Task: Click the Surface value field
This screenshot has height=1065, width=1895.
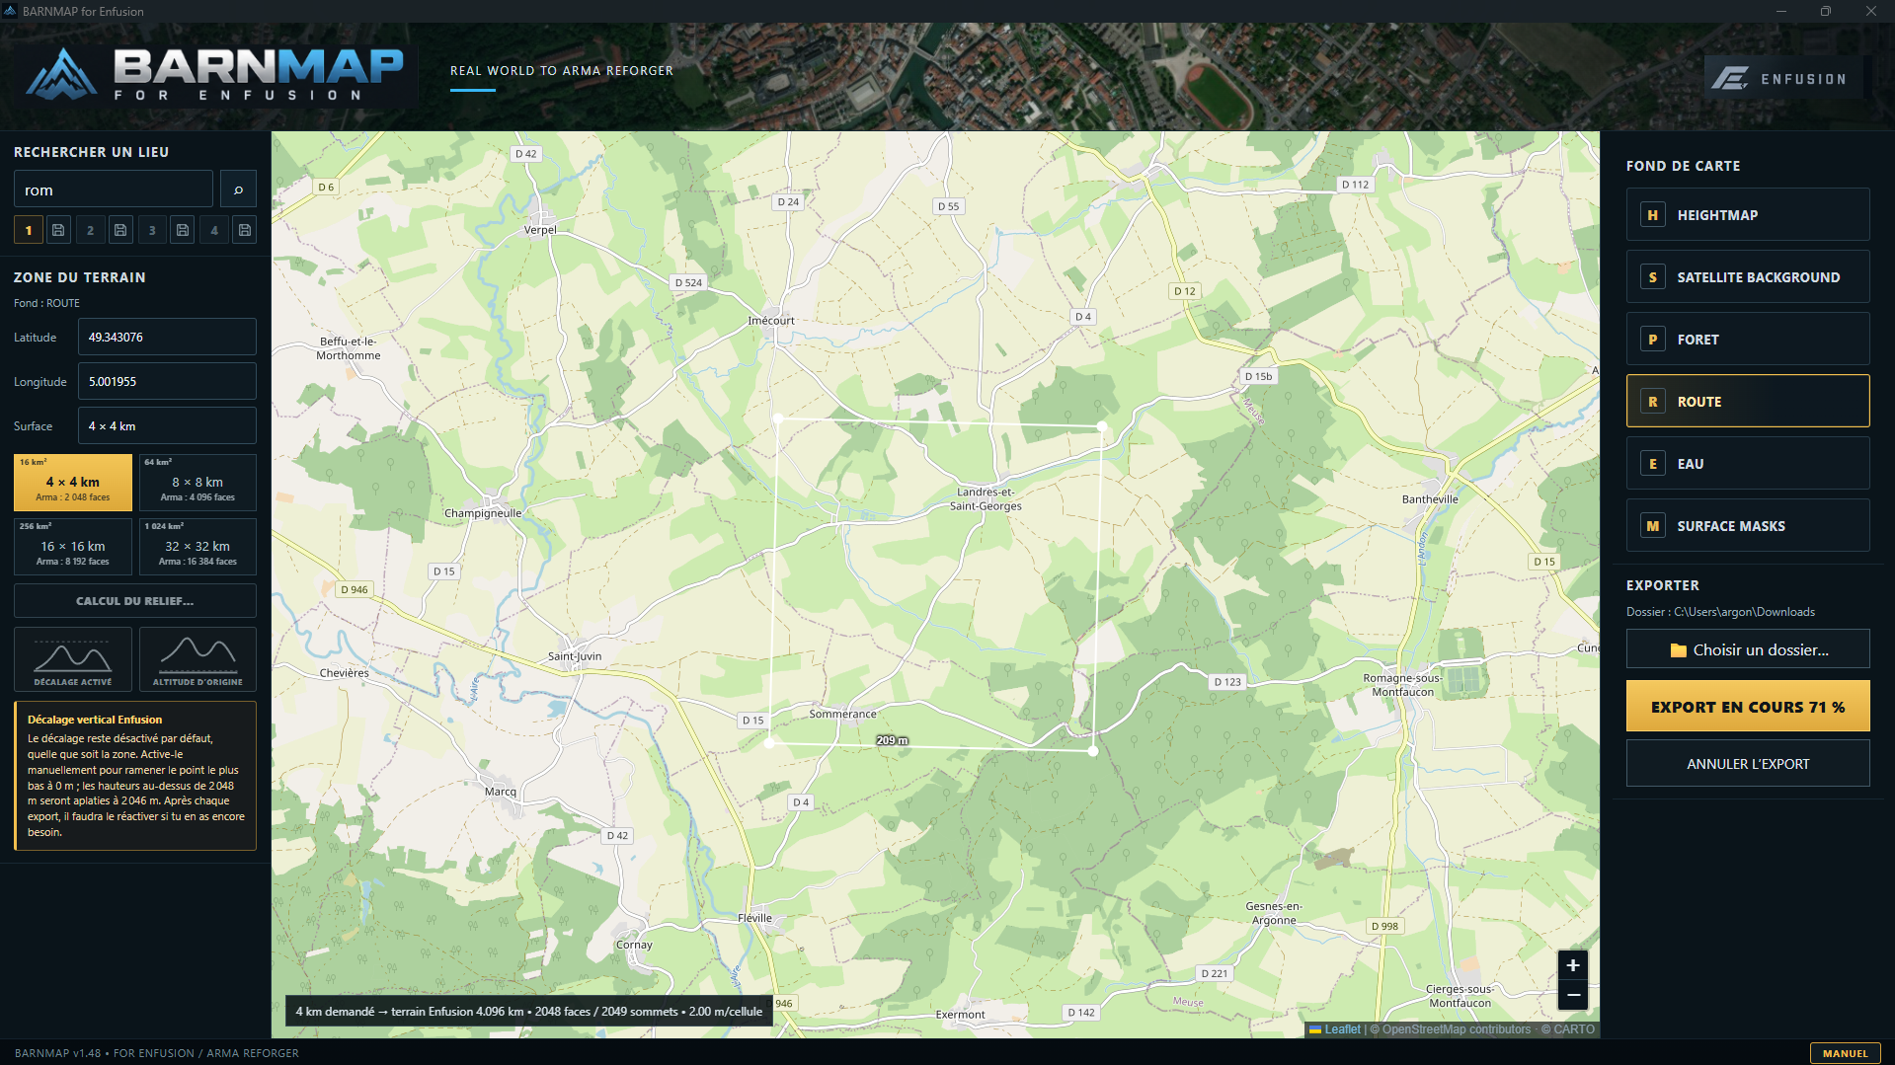Action: coord(167,425)
